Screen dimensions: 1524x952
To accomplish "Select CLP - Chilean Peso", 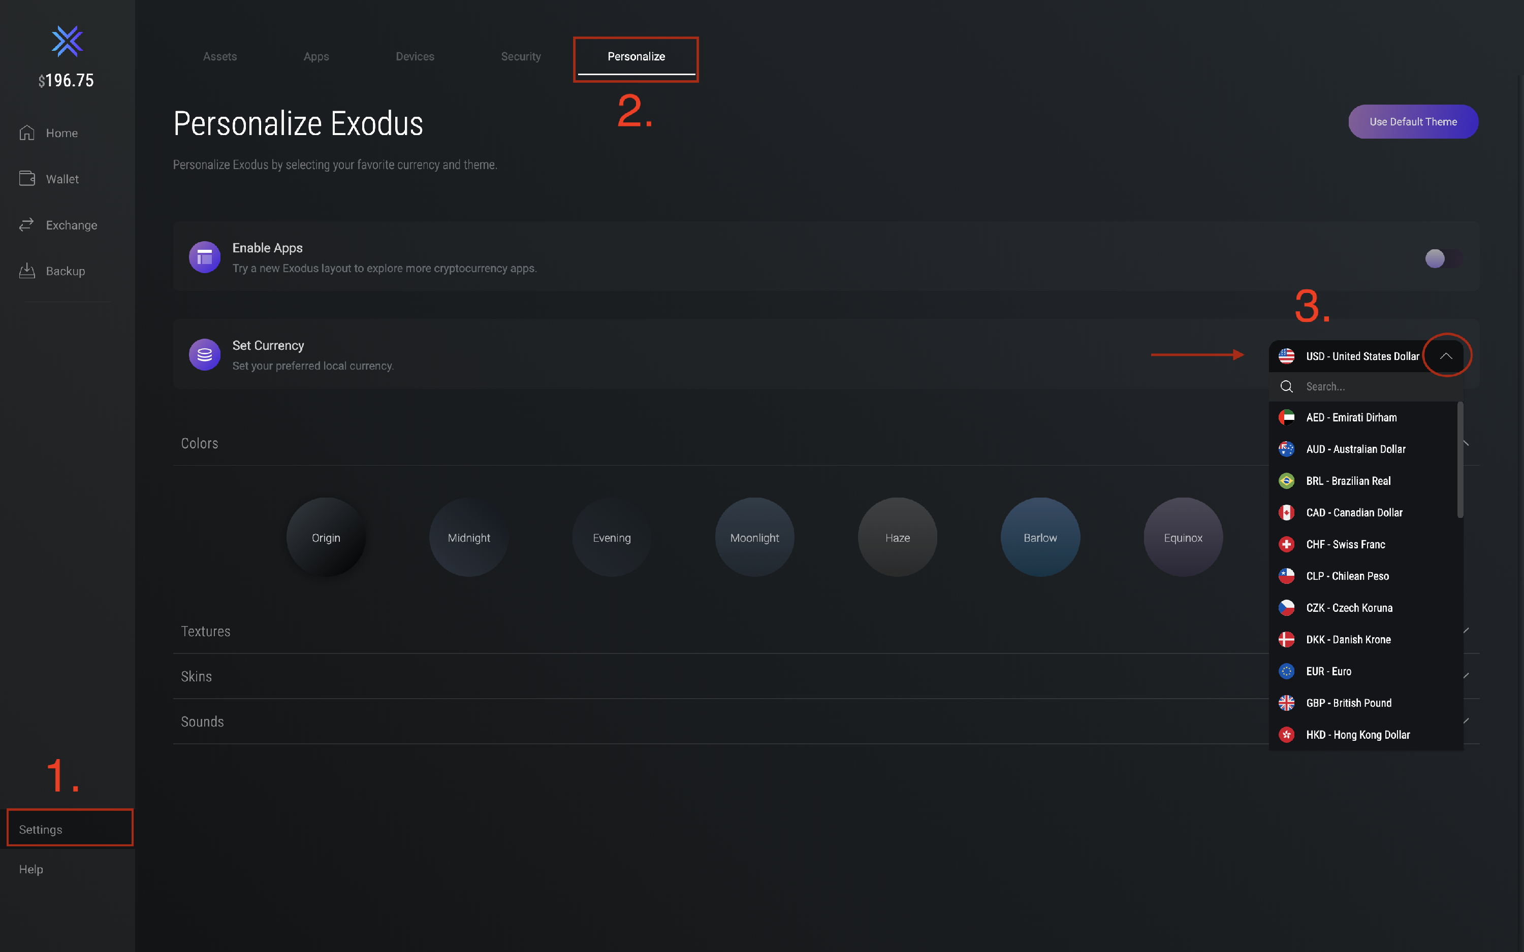I will (x=1364, y=575).
